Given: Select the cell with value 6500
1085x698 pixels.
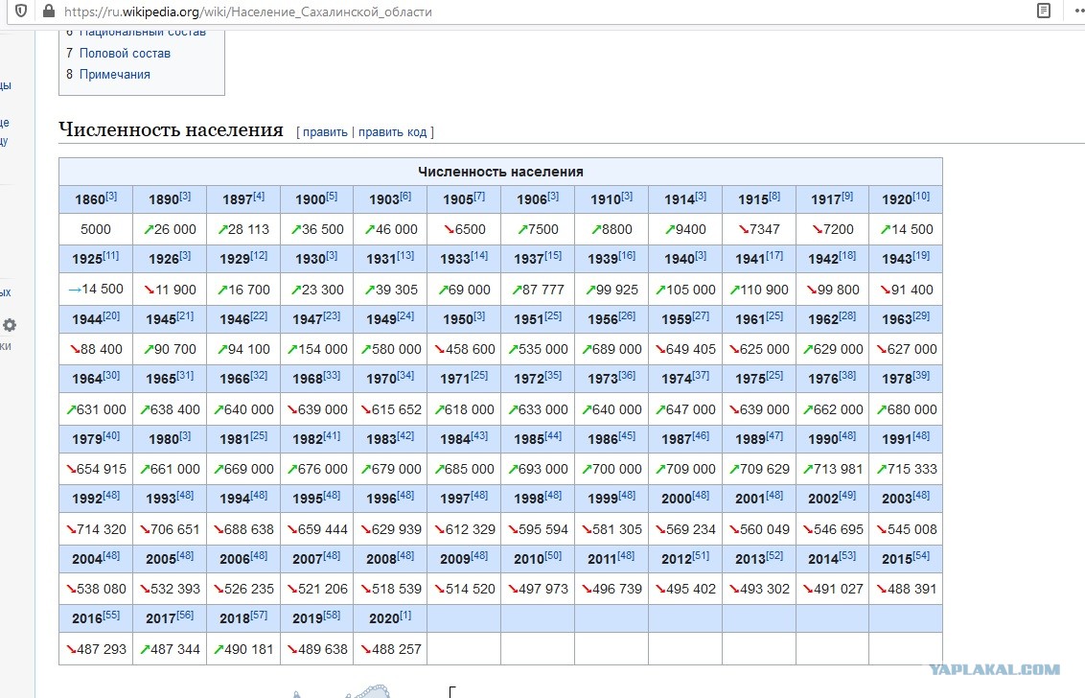Looking at the screenshot, I should (464, 229).
